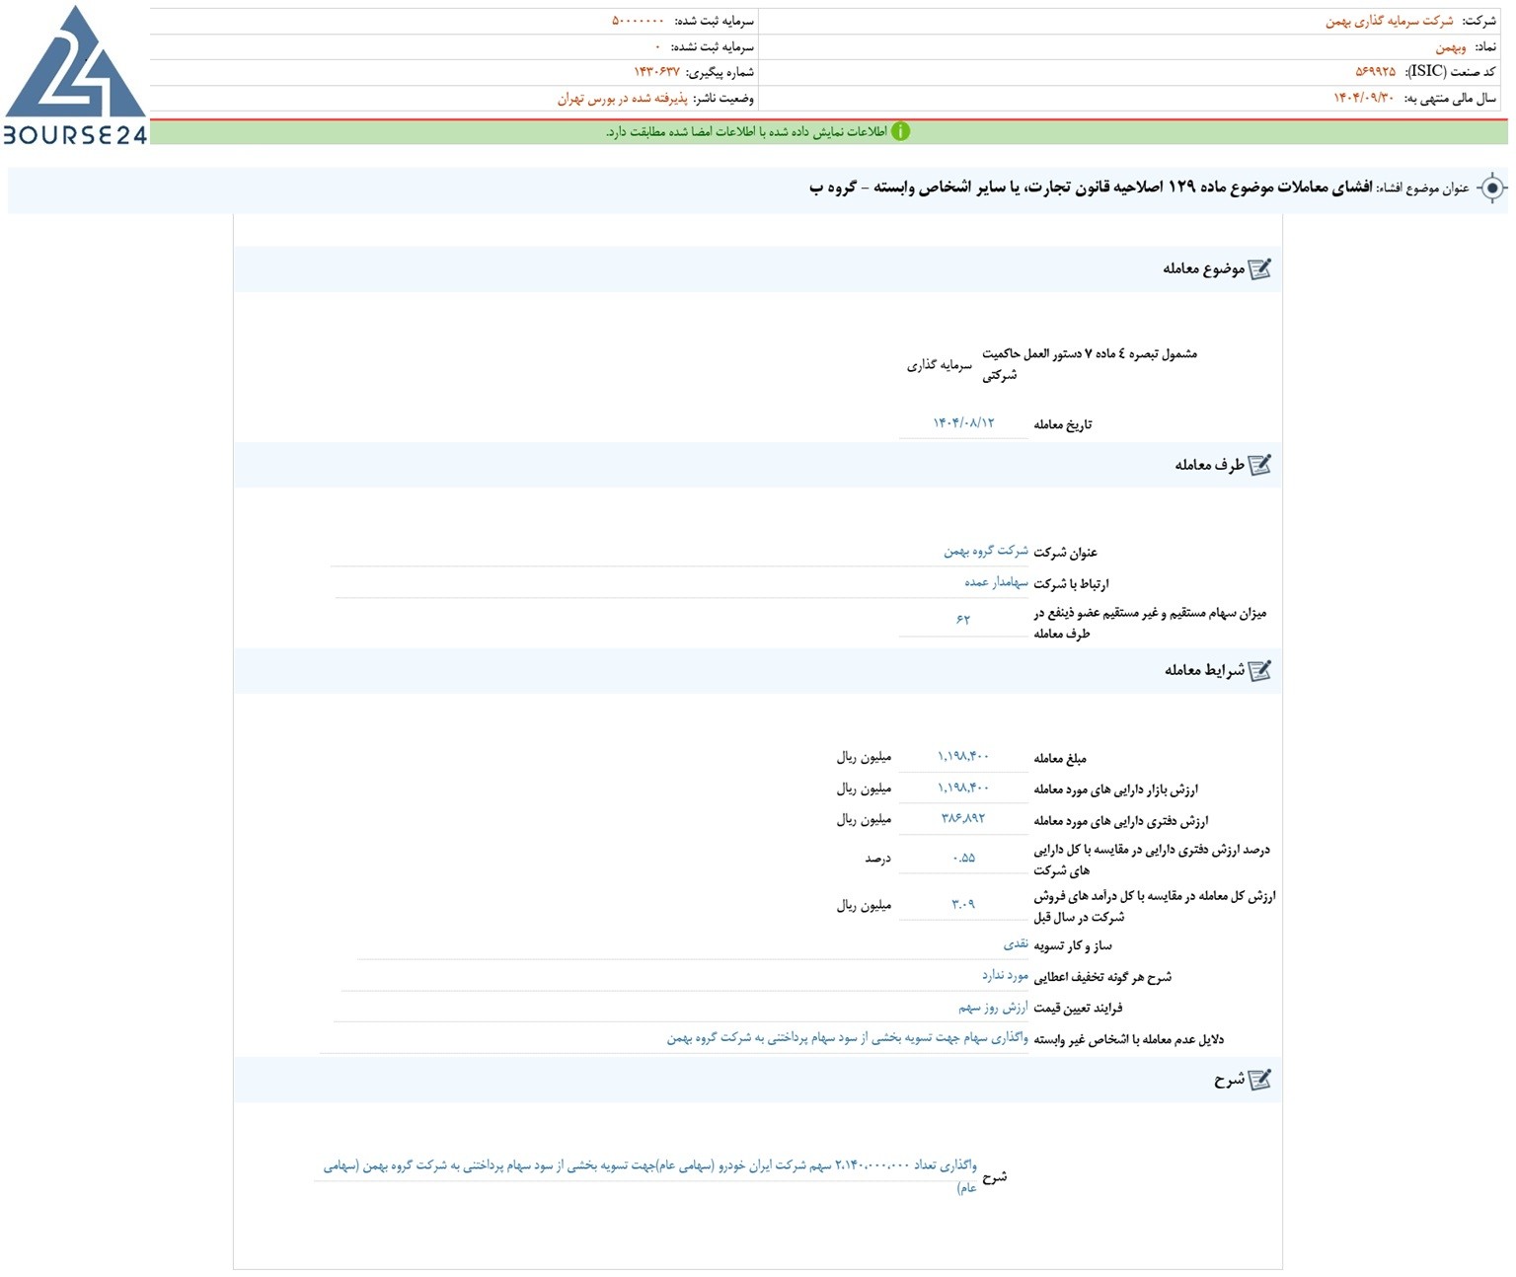This screenshot has width=1516, height=1277.
Task: Click edit icon next to شرایط معامله
Action: (1259, 671)
